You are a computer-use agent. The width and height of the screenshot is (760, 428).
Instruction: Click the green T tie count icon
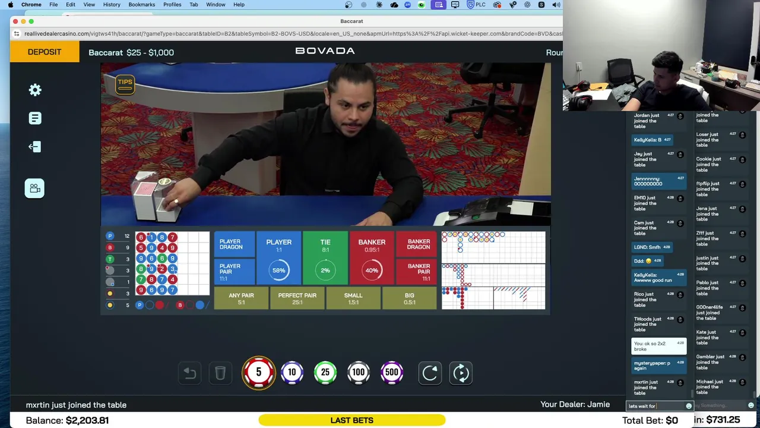point(110,259)
